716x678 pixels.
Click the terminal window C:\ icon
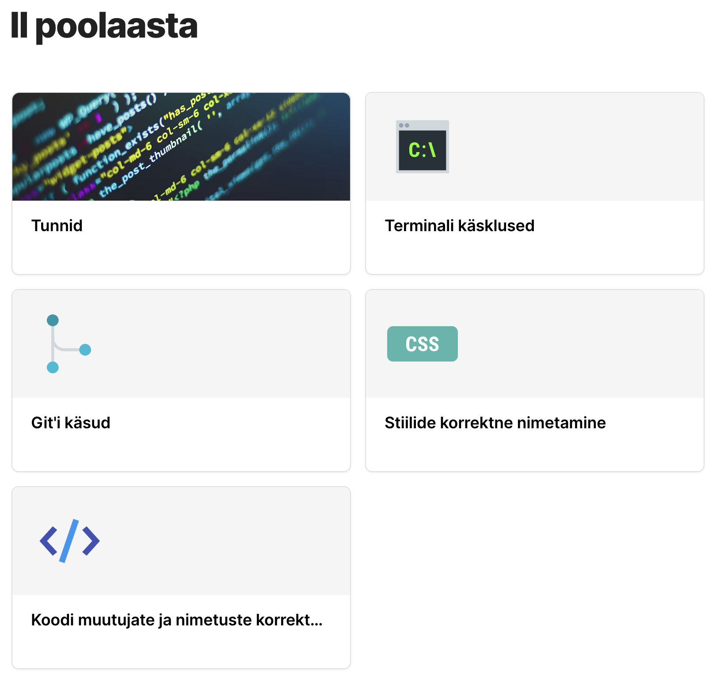(x=422, y=147)
